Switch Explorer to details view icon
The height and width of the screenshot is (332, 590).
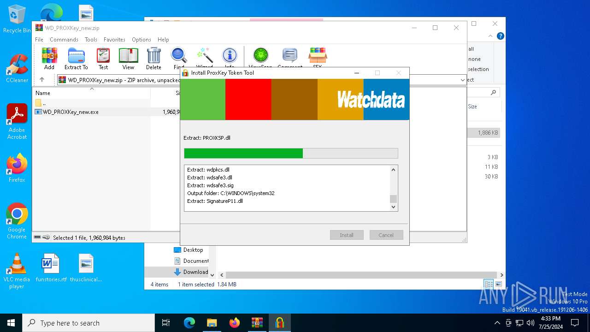(489, 284)
